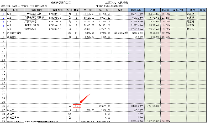Click the red-boxed subtotal quantity cell 29
The width and height of the screenshot is (207, 123).
point(77,106)
